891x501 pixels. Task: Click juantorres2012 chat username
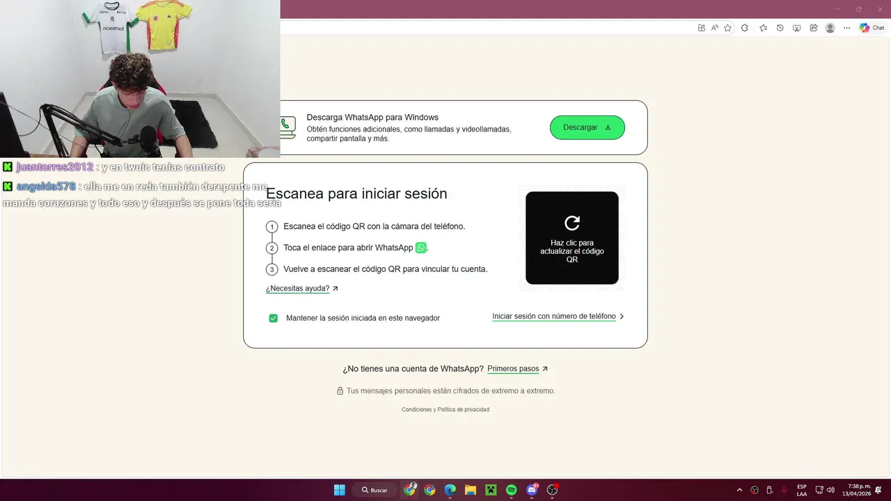55,167
